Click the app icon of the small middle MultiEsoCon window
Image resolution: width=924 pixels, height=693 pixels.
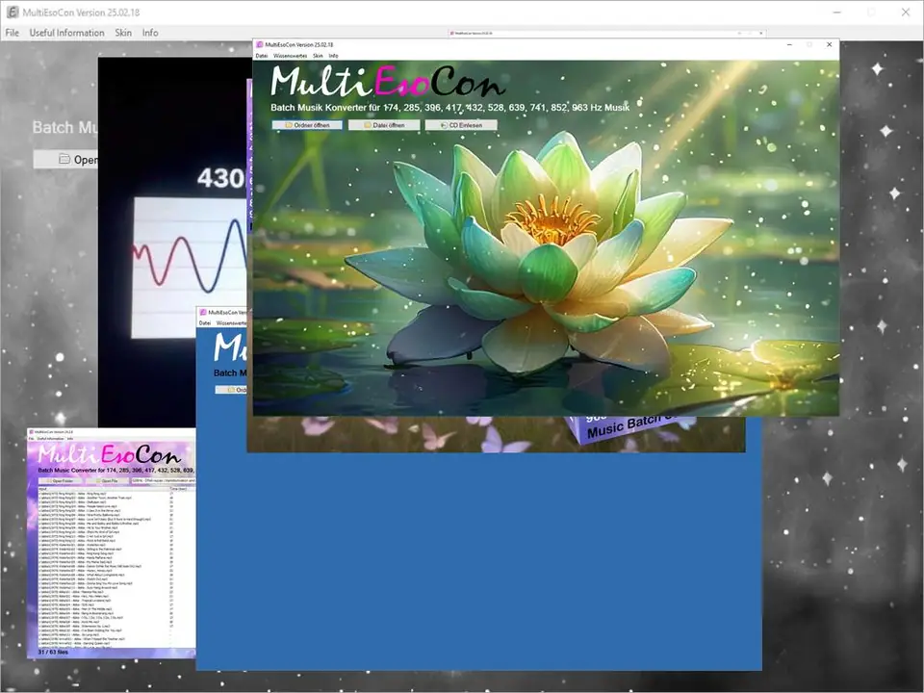(202, 312)
